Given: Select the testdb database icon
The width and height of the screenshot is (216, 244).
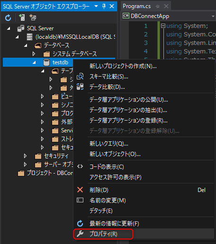Looking at the screenshot, I should pyautogui.click(x=46, y=62).
